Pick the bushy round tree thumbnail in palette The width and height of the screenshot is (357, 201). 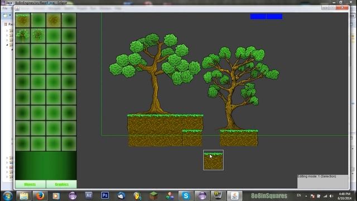pos(38,36)
